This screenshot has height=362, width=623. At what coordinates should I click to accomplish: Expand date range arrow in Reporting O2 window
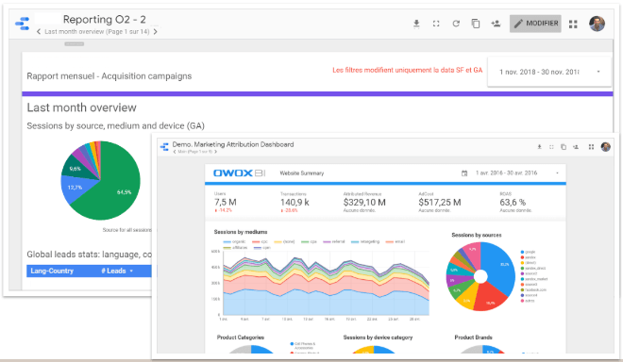point(598,72)
